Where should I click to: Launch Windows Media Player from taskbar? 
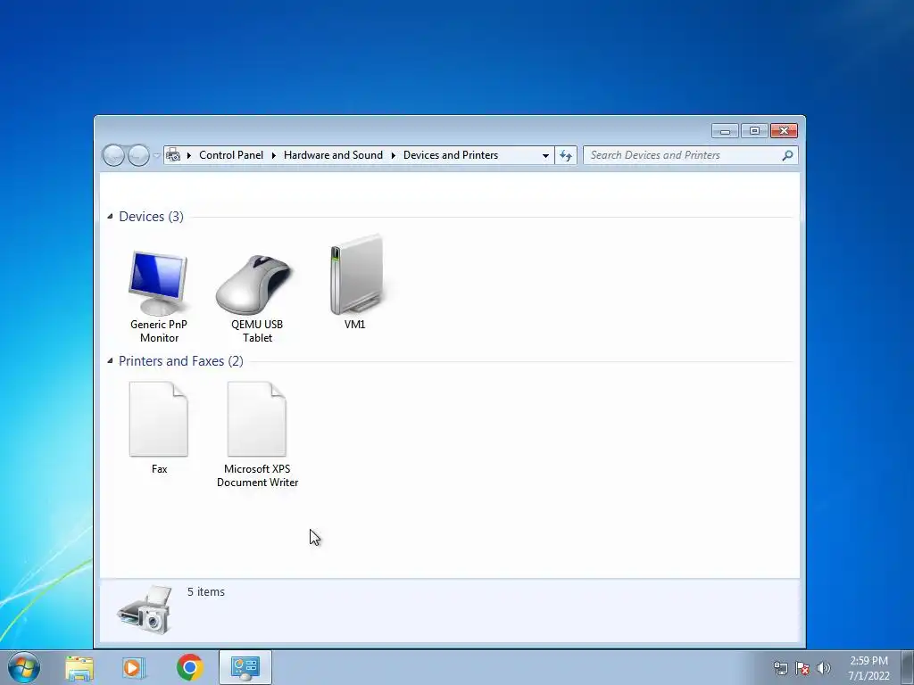134,668
